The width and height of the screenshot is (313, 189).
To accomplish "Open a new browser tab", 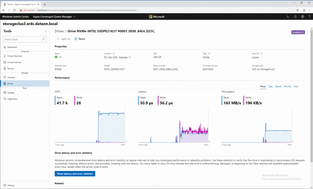I will (44, 4).
